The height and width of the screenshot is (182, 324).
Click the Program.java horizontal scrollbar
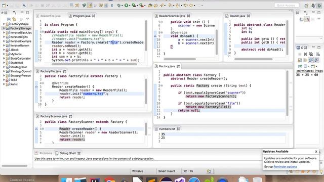pos(94,64)
